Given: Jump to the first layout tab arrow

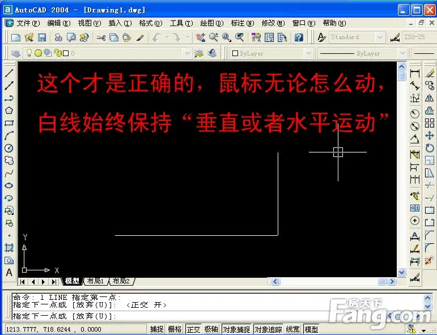Looking at the screenshot, I should point(23,282).
